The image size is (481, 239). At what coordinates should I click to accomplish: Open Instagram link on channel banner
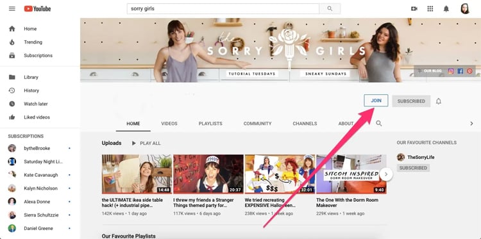click(451, 71)
